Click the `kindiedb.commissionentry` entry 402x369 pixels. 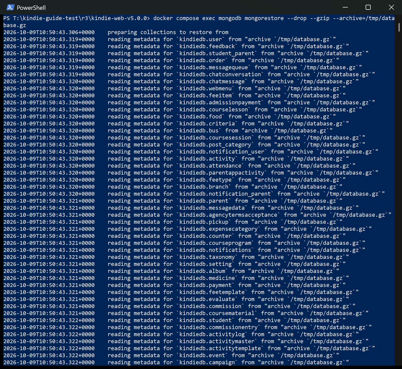click(x=219, y=327)
